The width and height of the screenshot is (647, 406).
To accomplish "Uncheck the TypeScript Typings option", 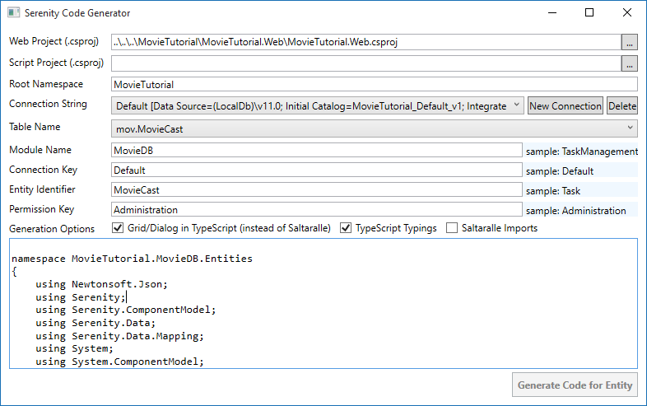I will 346,228.
